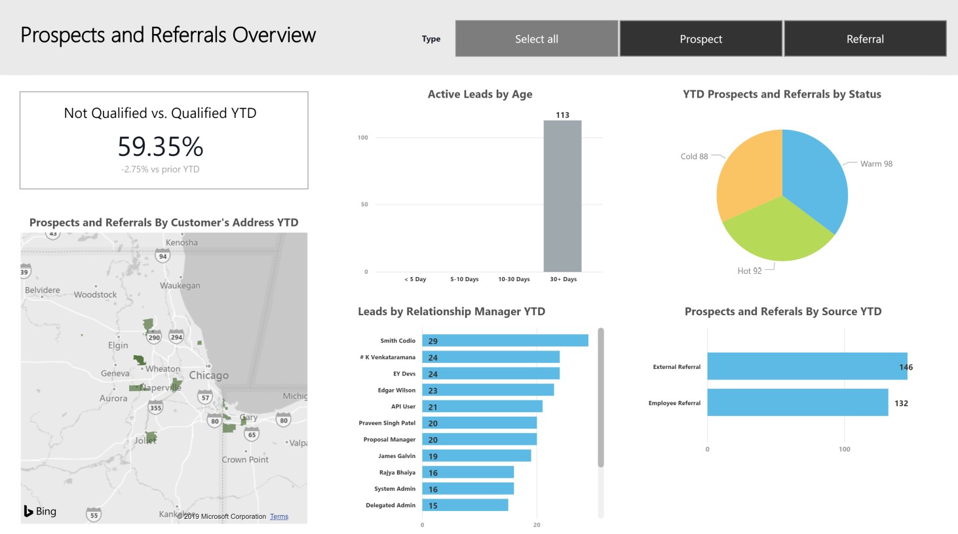Click the Bing logo on the map
The image size is (958, 534).
tap(40, 511)
